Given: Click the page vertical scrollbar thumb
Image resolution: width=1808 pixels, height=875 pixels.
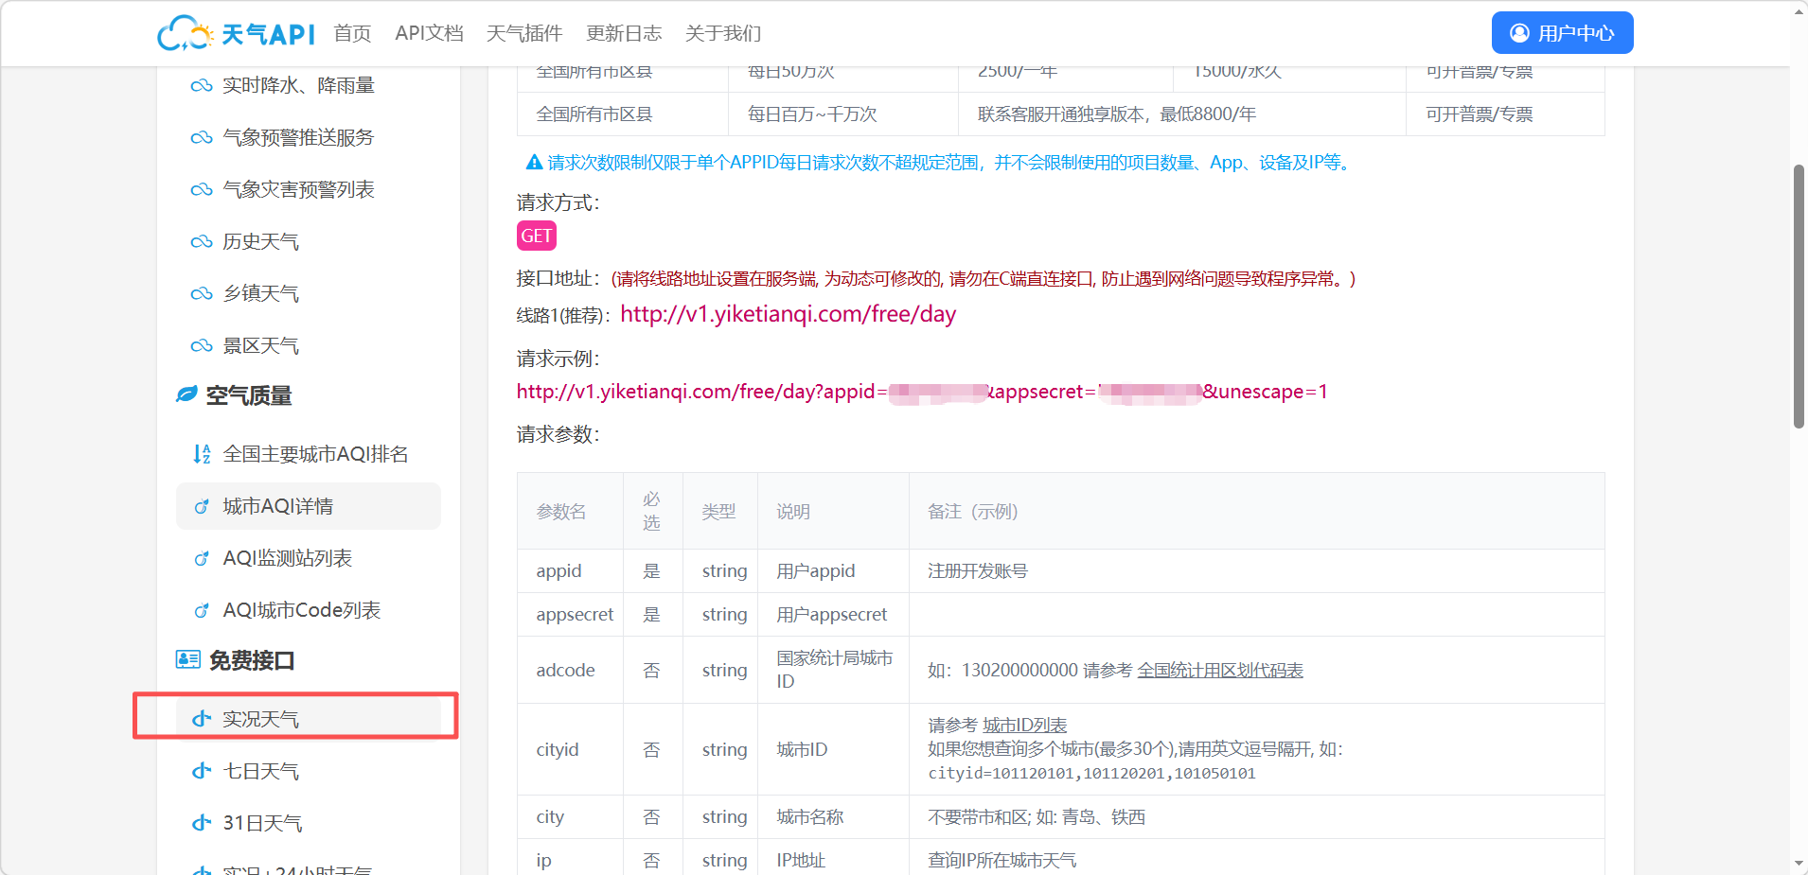Looking at the screenshot, I should pos(1799,296).
